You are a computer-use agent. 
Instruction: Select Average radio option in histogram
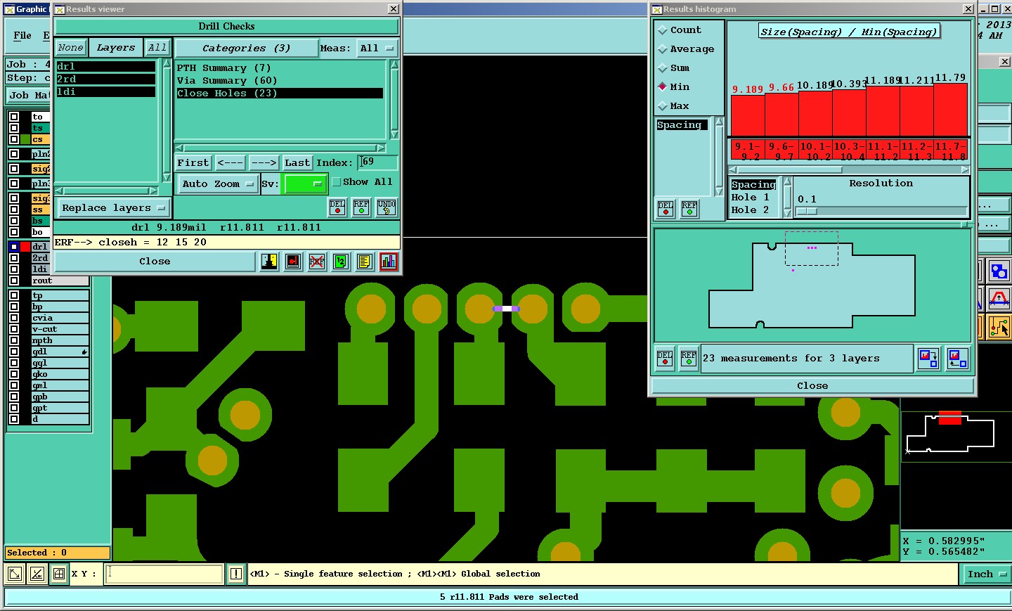click(662, 49)
